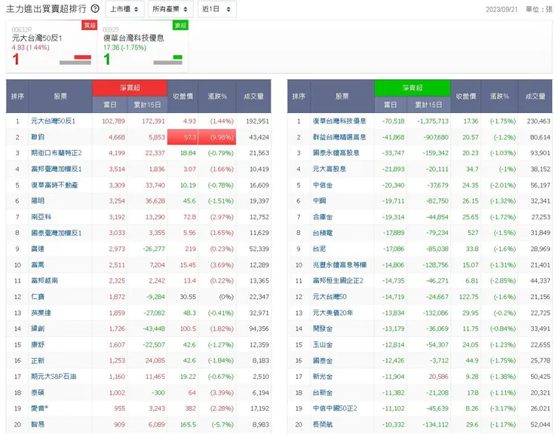Open stock link 兆豐永續高息等權
This screenshot has width=558, height=434.
339,264
